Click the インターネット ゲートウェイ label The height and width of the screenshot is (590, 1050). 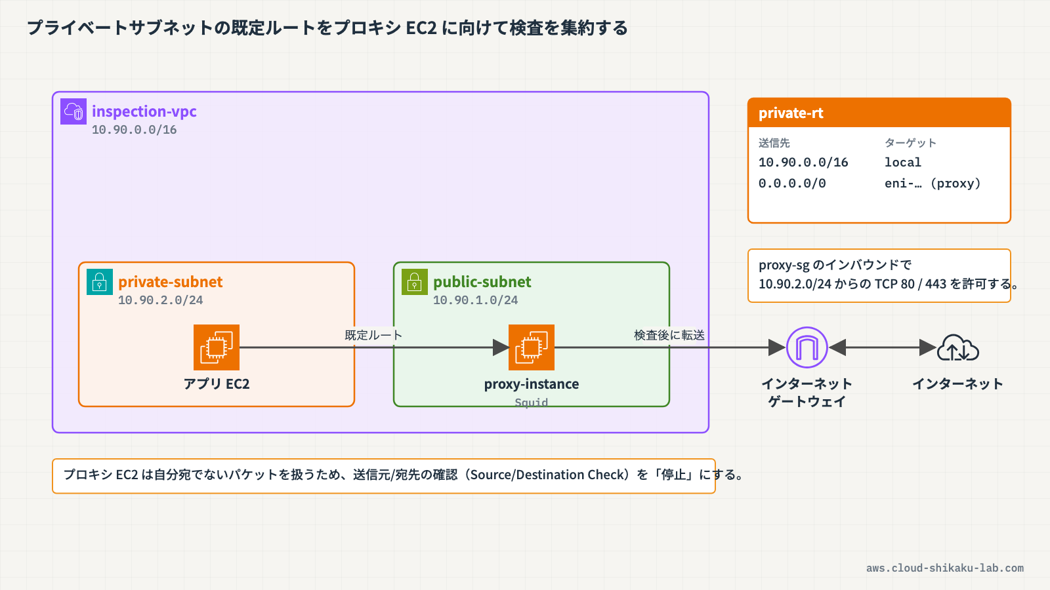tap(807, 393)
